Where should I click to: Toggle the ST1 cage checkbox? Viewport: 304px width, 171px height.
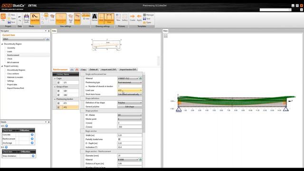58,83
